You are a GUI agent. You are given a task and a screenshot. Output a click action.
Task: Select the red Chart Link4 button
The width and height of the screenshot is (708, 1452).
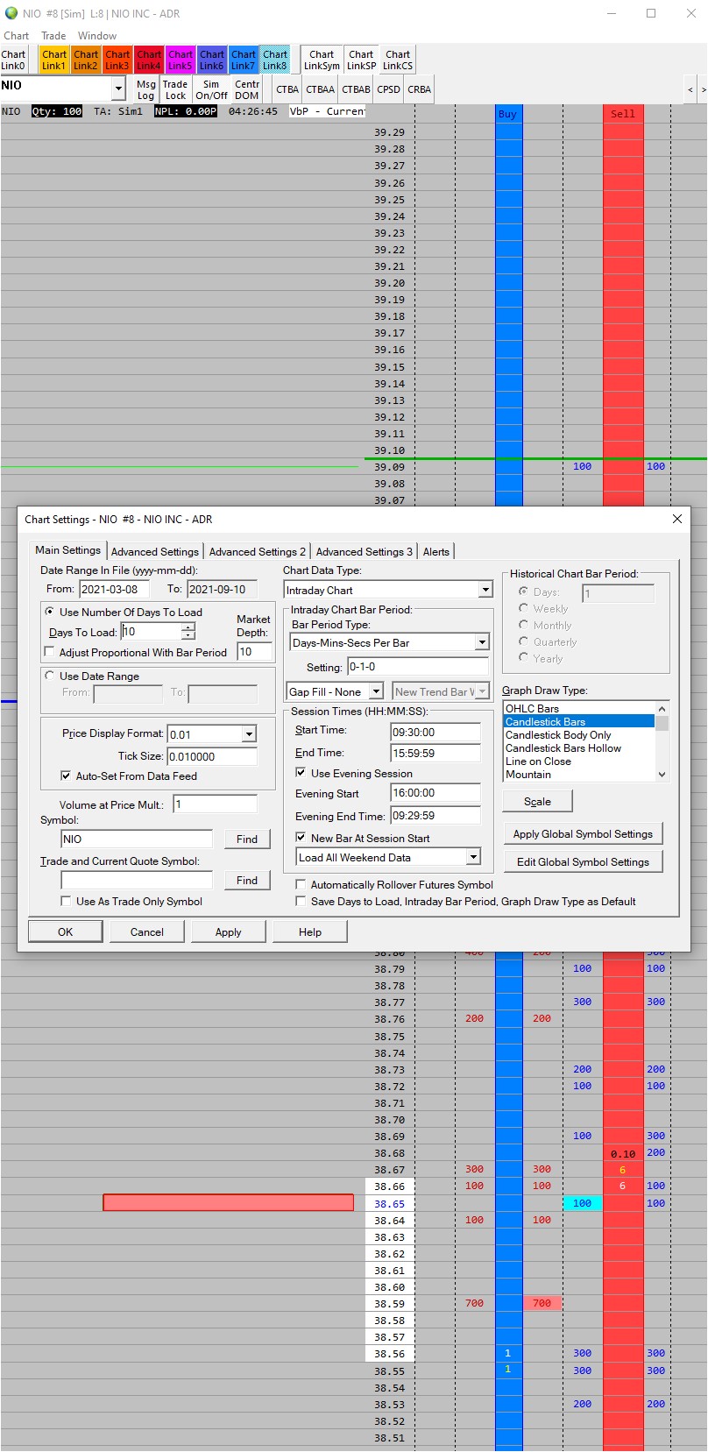[x=148, y=60]
